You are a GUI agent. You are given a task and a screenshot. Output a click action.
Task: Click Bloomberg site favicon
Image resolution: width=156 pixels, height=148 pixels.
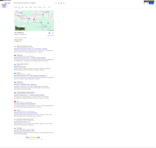(15, 56)
